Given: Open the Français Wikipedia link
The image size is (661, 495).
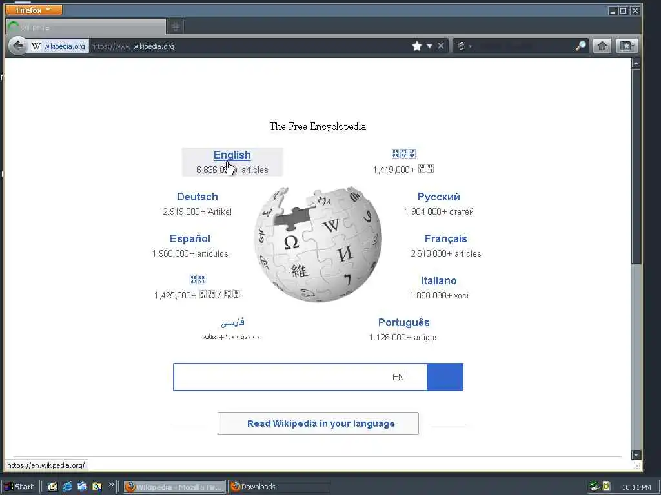Looking at the screenshot, I should pyautogui.click(x=445, y=238).
